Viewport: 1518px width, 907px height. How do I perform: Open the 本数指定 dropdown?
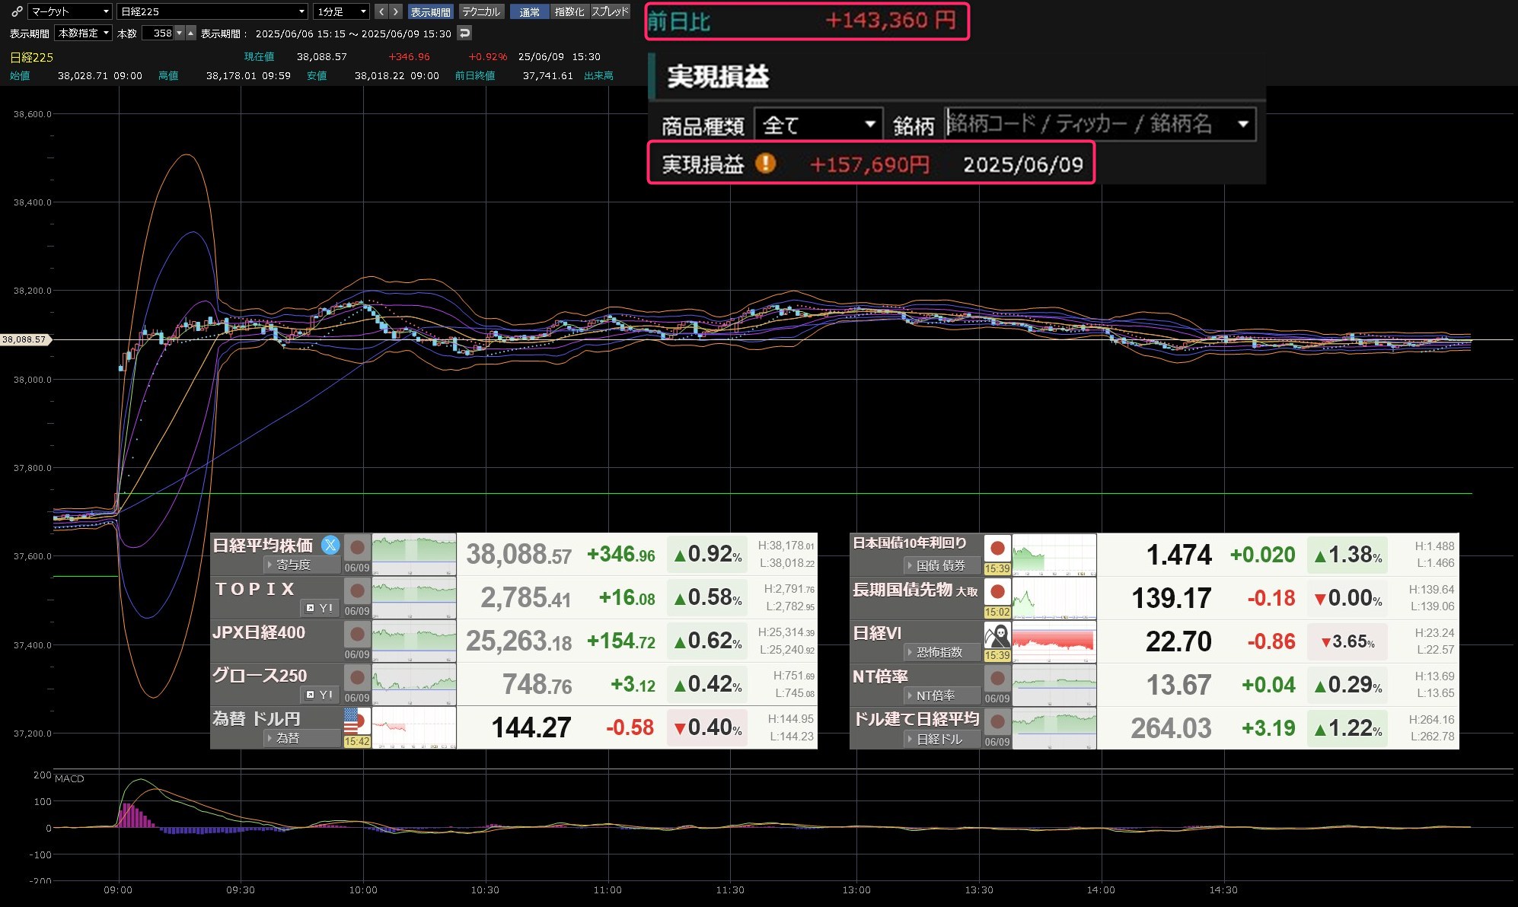[84, 33]
